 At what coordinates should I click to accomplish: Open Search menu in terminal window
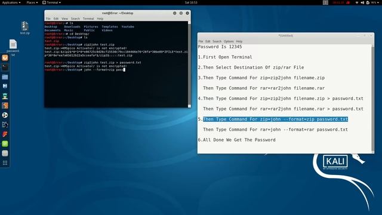pyautogui.click(x=75, y=19)
